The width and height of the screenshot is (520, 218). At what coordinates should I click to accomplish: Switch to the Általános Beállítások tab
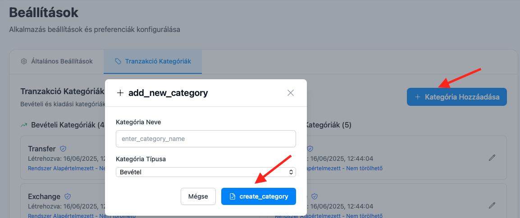point(57,61)
